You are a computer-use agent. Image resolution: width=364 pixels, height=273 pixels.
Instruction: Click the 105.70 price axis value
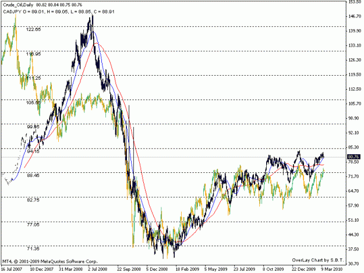click(355, 104)
